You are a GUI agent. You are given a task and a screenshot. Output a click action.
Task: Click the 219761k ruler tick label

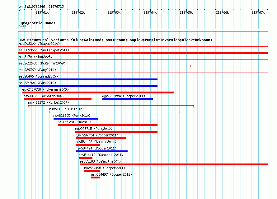pyautogui.click(x=42, y=12)
